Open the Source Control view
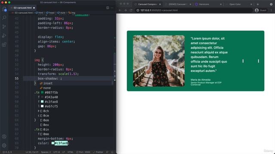275x154 pixels. [4, 27]
